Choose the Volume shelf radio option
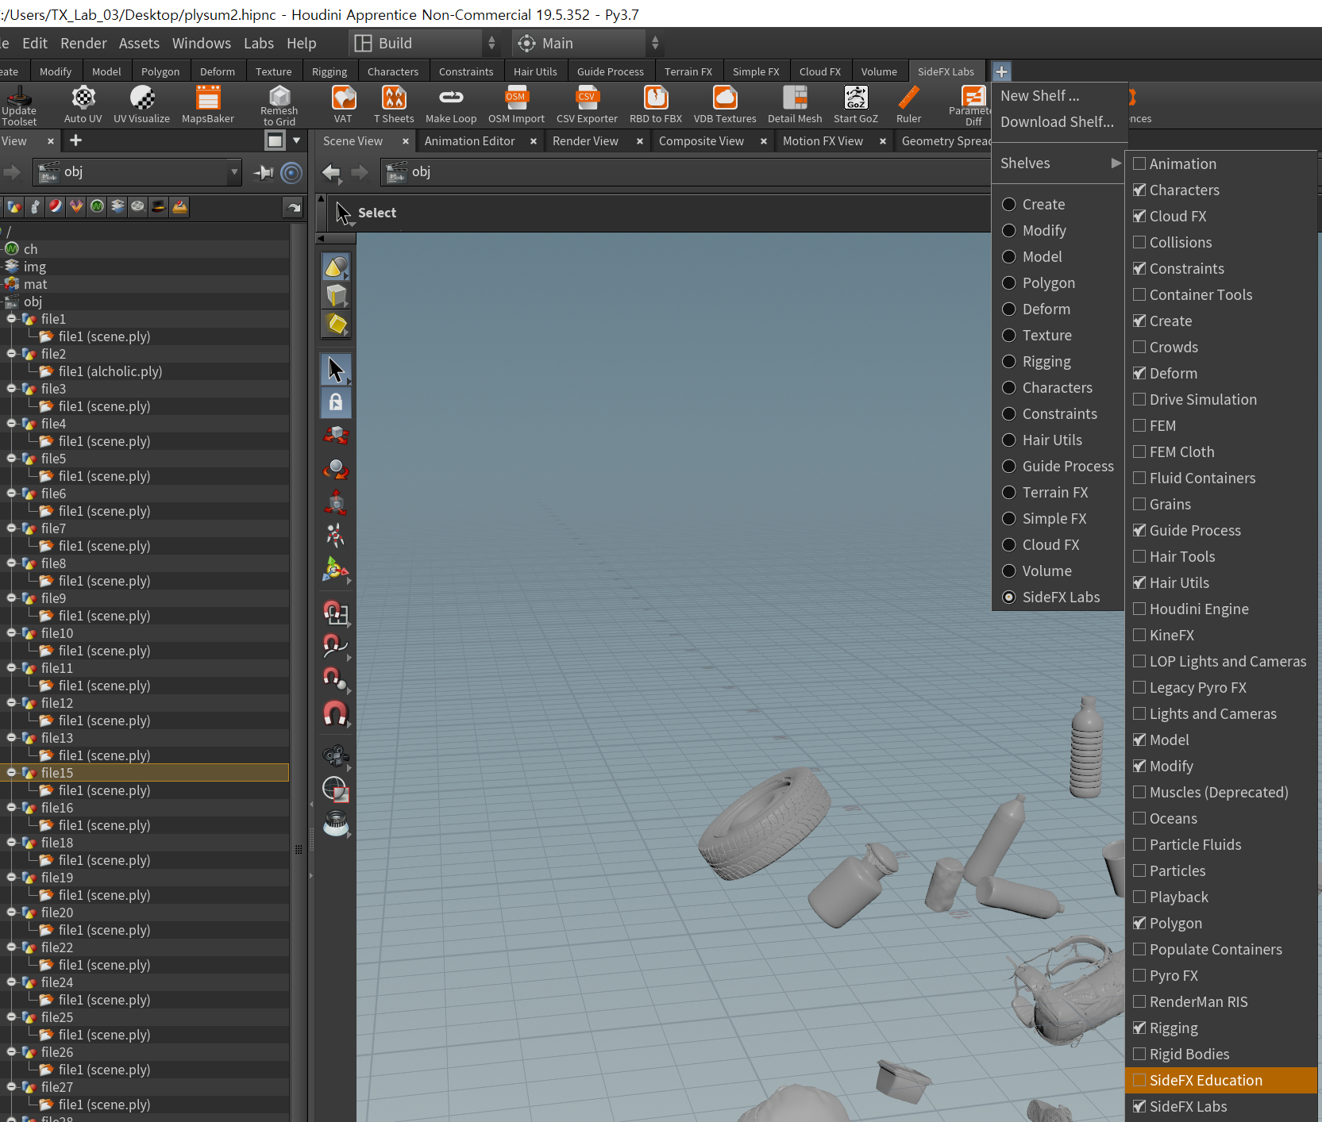This screenshot has width=1322, height=1122. [x=1009, y=571]
